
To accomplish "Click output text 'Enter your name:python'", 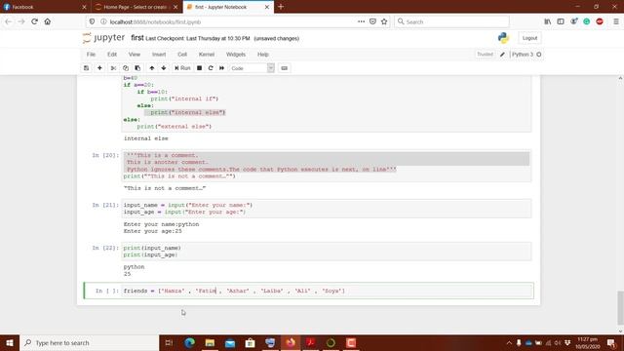I will [161, 224].
